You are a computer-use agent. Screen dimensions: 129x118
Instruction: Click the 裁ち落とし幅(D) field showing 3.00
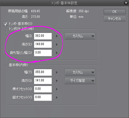(43, 53)
